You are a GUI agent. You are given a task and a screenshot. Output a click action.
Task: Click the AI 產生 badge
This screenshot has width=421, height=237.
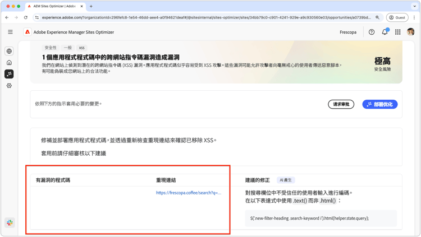point(286,180)
